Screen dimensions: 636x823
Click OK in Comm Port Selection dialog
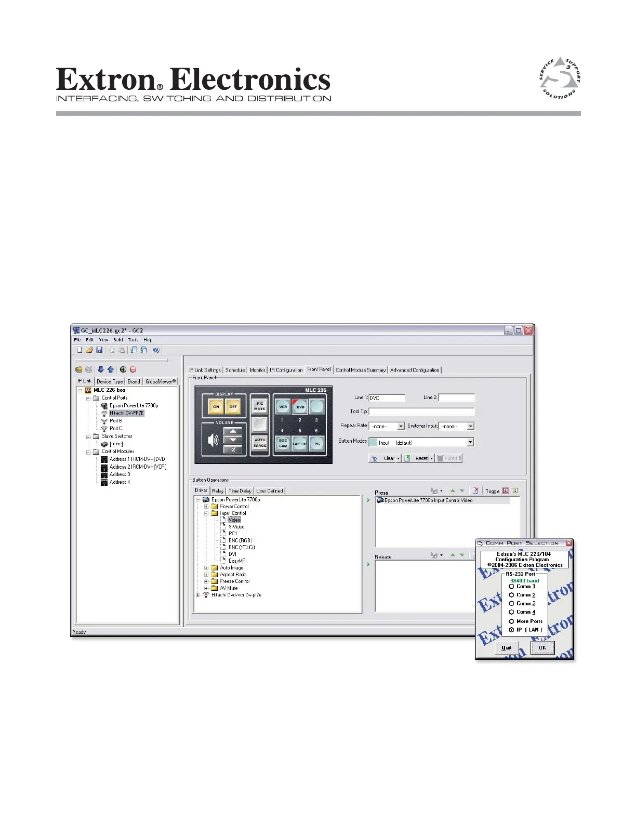[x=542, y=648]
